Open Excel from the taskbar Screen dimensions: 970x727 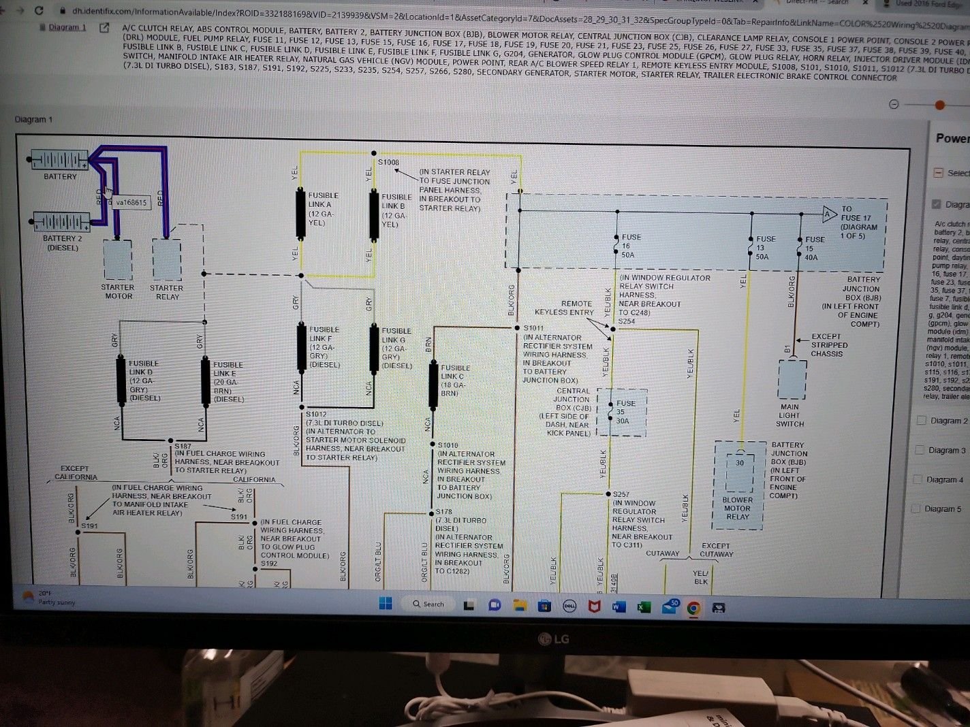click(x=644, y=607)
